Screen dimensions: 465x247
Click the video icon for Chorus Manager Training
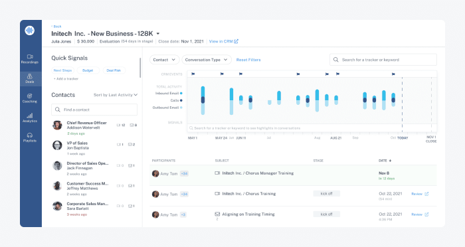coord(217,173)
